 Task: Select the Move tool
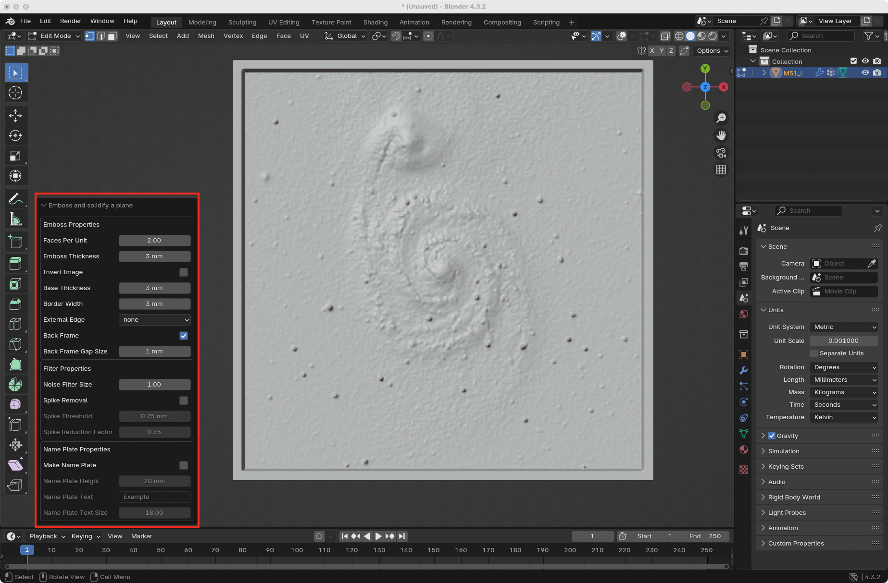point(16,115)
